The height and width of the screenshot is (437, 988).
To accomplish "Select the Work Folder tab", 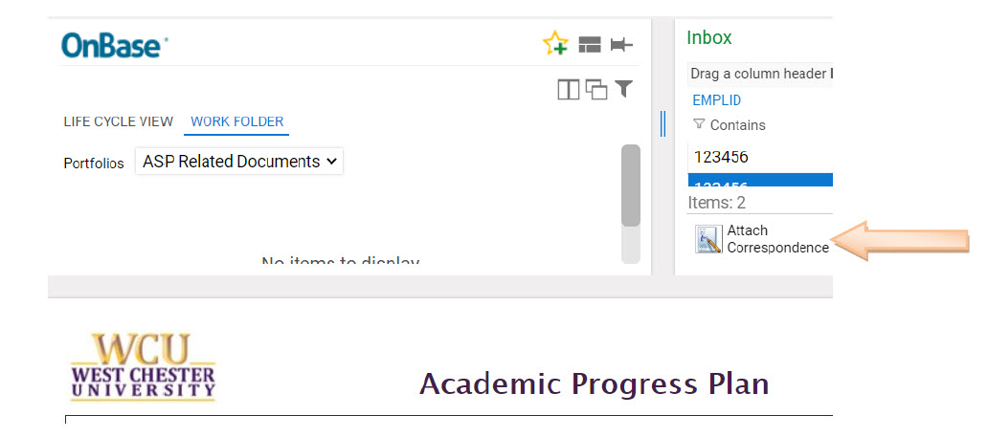I will tap(237, 121).
